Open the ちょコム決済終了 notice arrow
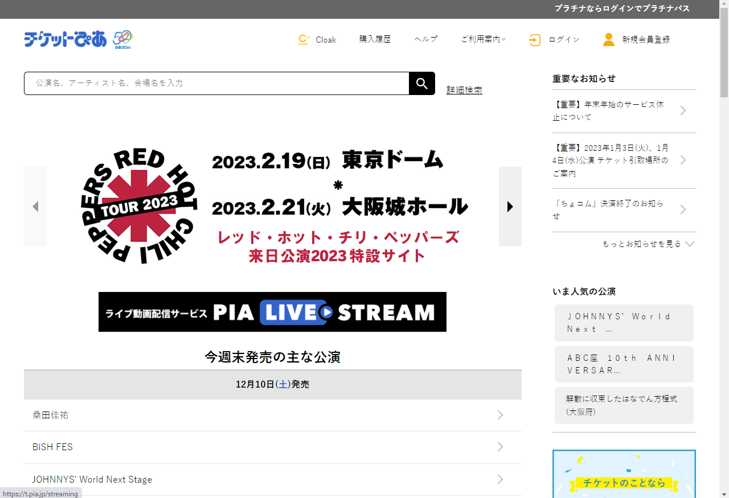The height and width of the screenshot is (498, 729). (x=683, y=209)
